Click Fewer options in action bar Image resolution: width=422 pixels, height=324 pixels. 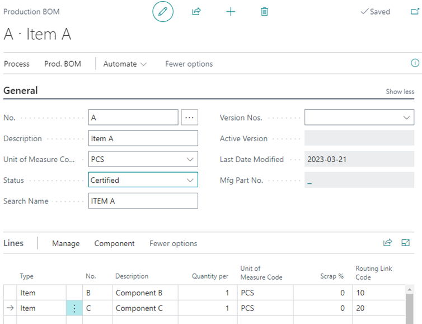click(189, 64)
